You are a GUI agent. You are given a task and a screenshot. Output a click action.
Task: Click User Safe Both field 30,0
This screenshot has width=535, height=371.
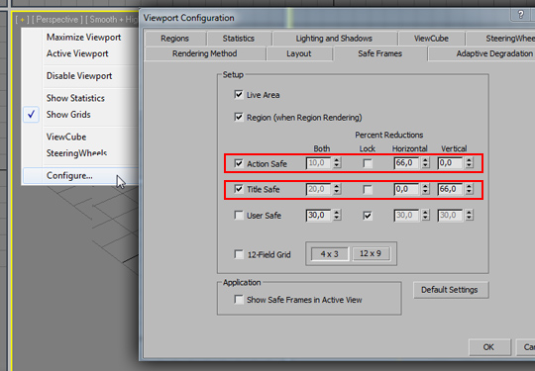pos(319,215)
